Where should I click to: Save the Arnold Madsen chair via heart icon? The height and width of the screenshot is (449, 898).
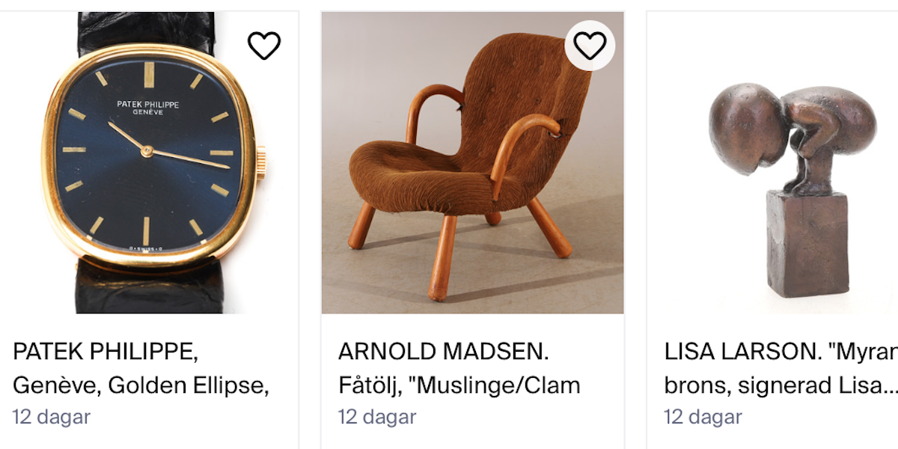click(590, 46)
